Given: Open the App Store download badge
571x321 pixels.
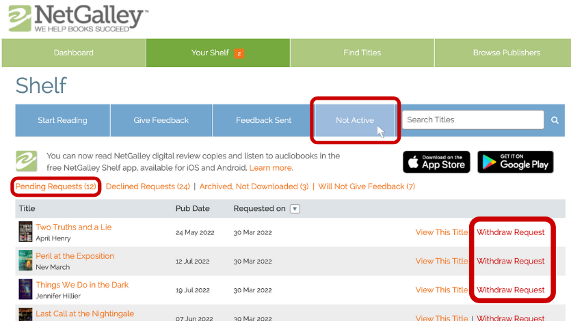Looking at the screenshot, I should tap(436, 162).
